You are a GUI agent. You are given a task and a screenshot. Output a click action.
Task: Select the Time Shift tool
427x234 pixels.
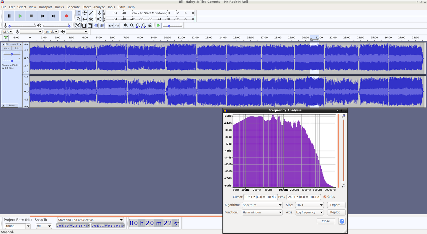[x=85, y=19]
